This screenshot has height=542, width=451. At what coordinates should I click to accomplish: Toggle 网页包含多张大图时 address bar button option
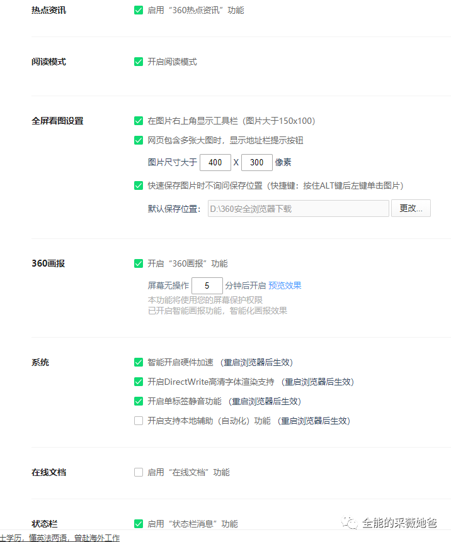click(139, 140)
